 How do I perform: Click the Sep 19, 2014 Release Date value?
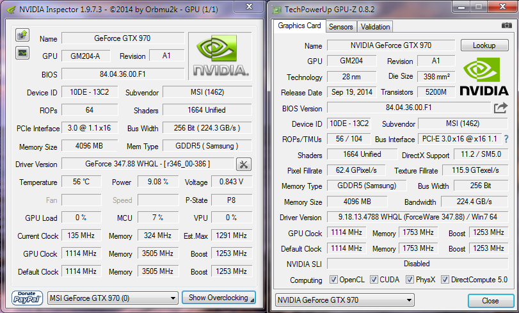click(x=351, y=92)
